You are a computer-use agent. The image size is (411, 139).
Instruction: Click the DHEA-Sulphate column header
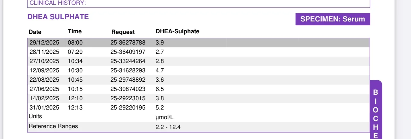click(177, 31)
